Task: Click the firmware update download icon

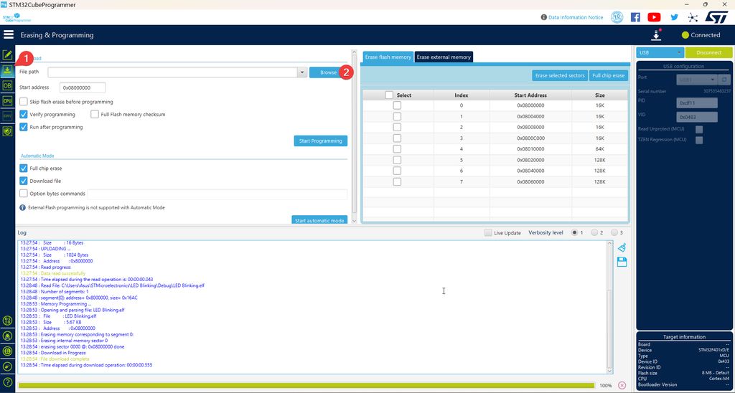Action: 656,35
